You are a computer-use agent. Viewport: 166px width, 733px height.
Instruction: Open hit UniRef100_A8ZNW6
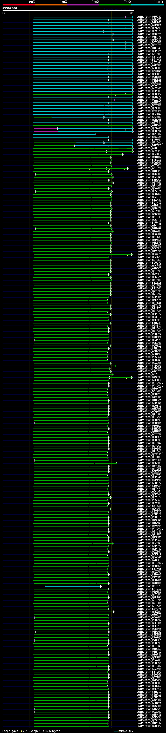pos(149,543)
